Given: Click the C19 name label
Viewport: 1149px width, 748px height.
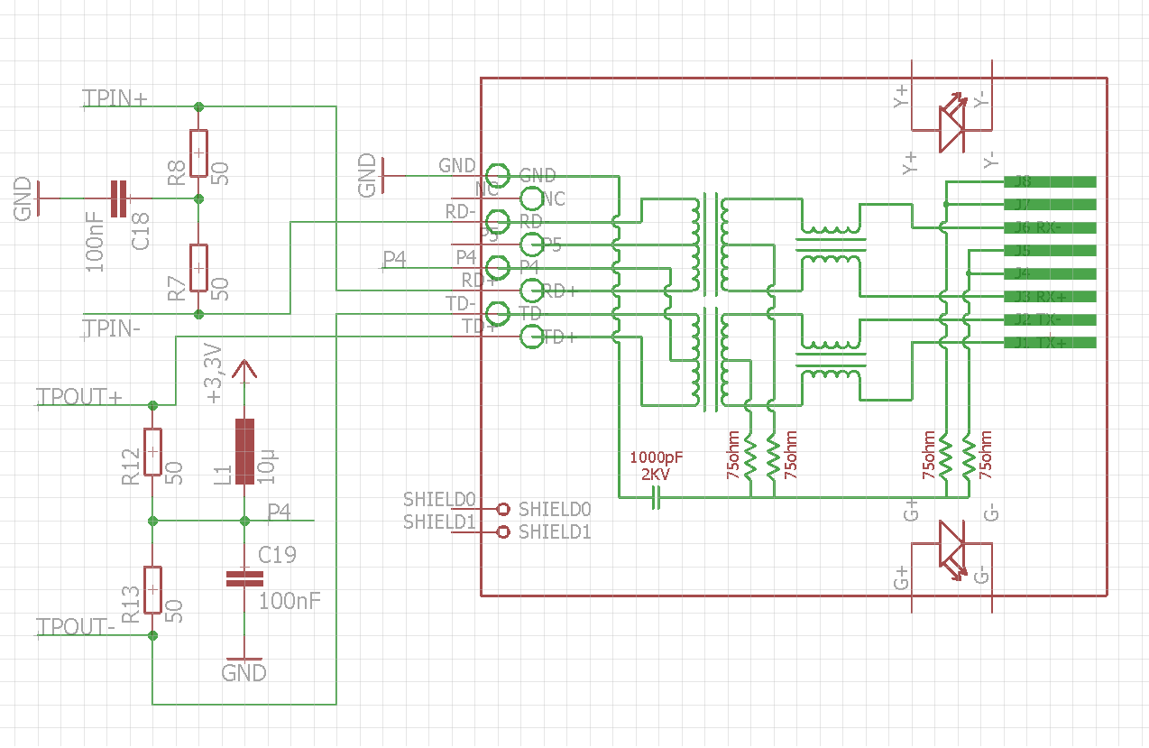Looking at the screenshot, I should pyautogui.click(x=277, y=554).
